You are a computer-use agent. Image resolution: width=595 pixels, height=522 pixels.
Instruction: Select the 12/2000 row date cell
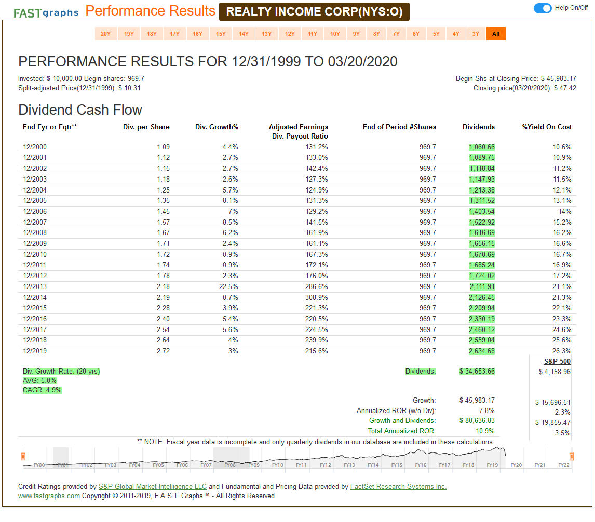coord(35,147)
